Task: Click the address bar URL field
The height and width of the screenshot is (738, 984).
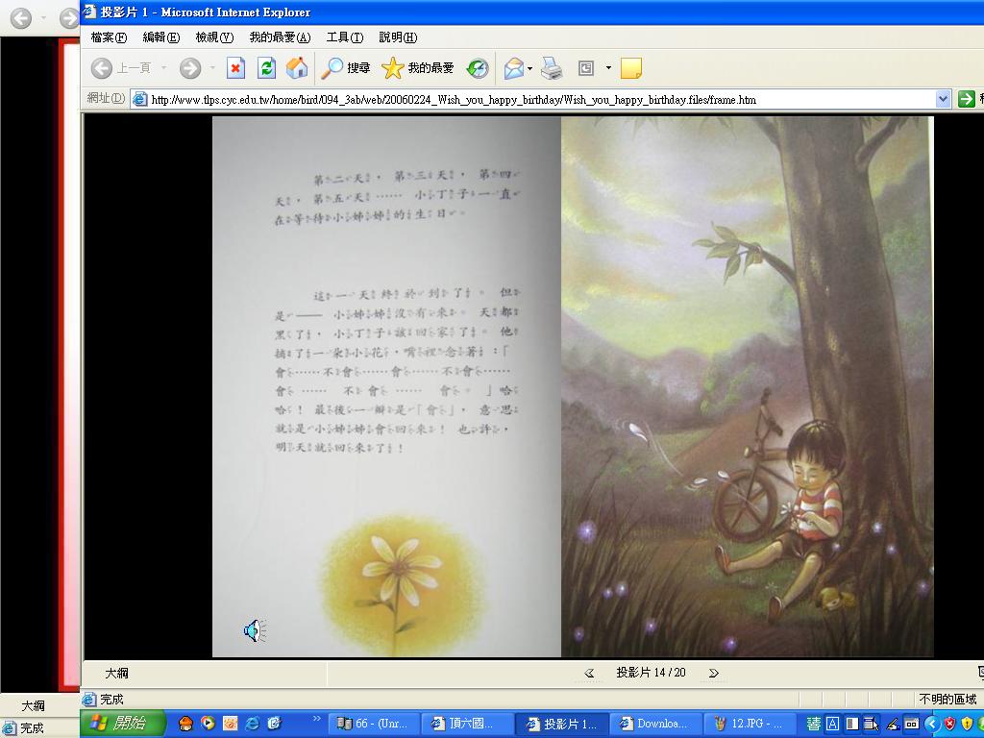Action: pyautogui.click(x=538, y=99)
